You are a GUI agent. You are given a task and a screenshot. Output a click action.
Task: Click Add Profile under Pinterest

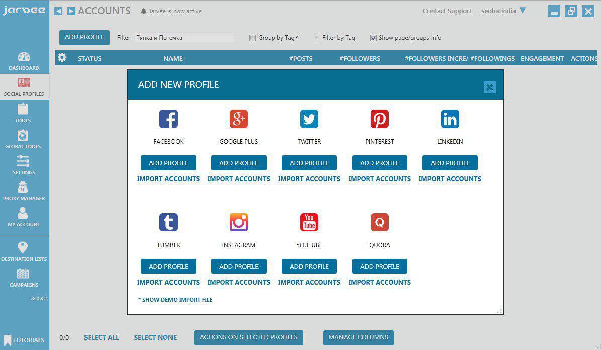tap(379, 163)
